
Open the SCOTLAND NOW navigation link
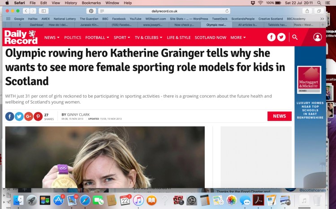(x=211, y=38)
